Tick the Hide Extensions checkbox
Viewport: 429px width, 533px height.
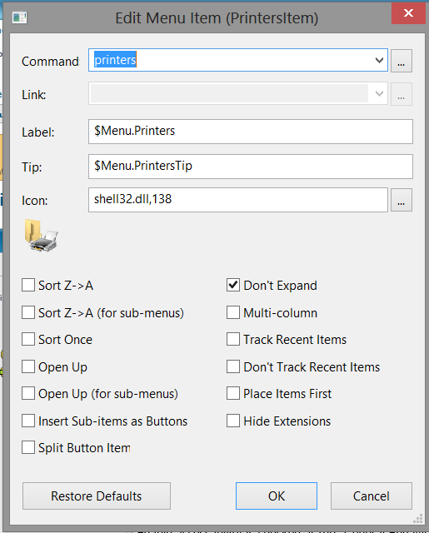tap(233, 421)
